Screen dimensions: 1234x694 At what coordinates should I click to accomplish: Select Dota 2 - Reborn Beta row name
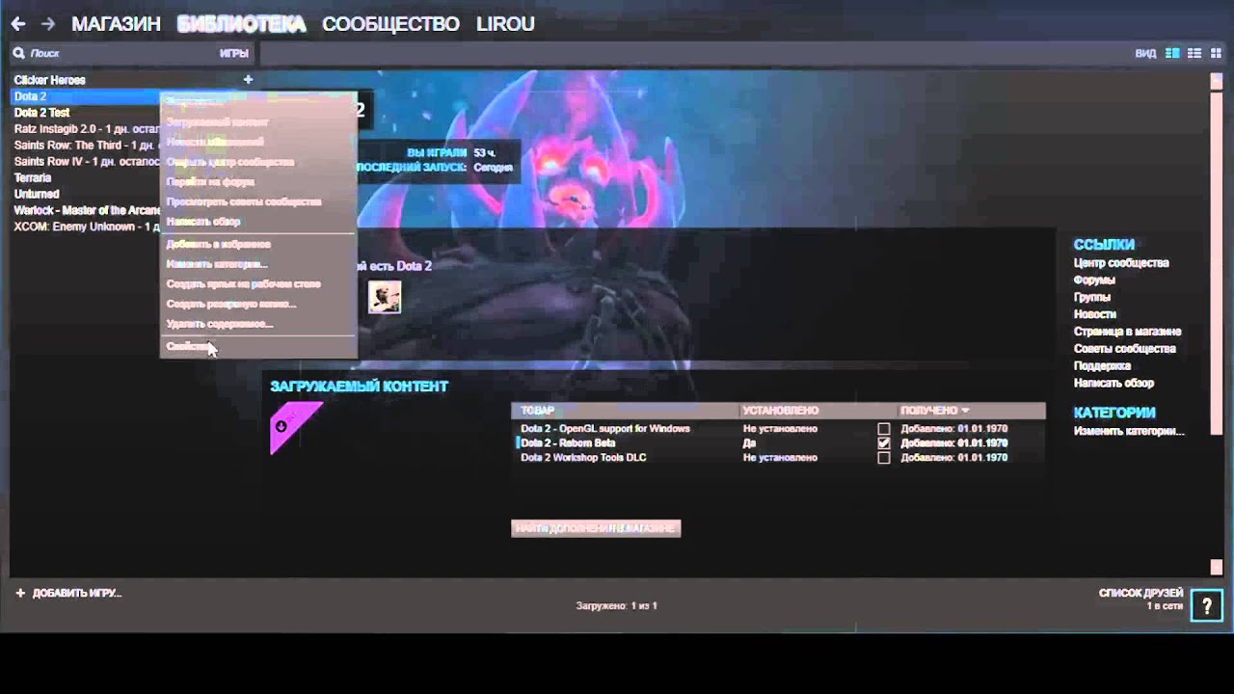point(568,443)
